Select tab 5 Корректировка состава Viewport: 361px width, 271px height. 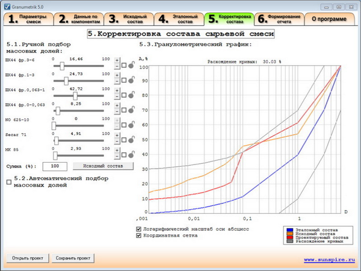229,19
